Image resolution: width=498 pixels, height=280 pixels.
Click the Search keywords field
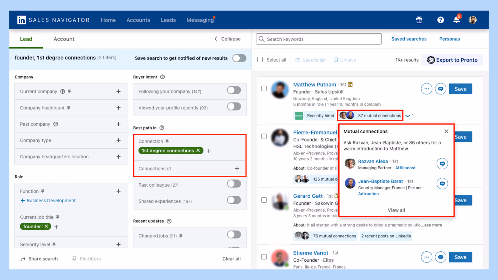319,39
